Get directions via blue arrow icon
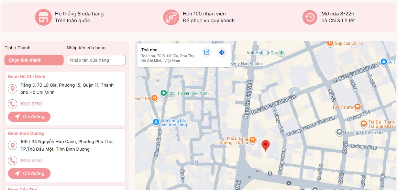 pyautogui.click(x=222, y=52)
